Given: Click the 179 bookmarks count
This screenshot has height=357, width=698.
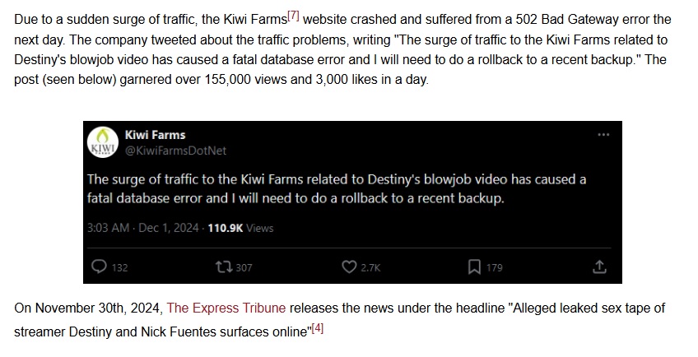Looking at the screenshot, I should 495,267.
